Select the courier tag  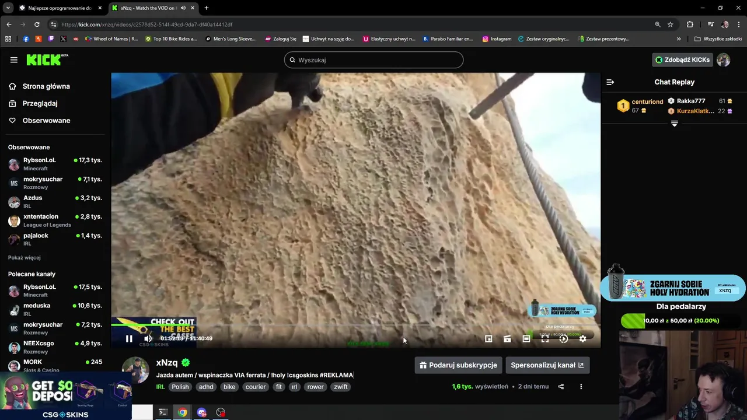click(x=256, y=387)
